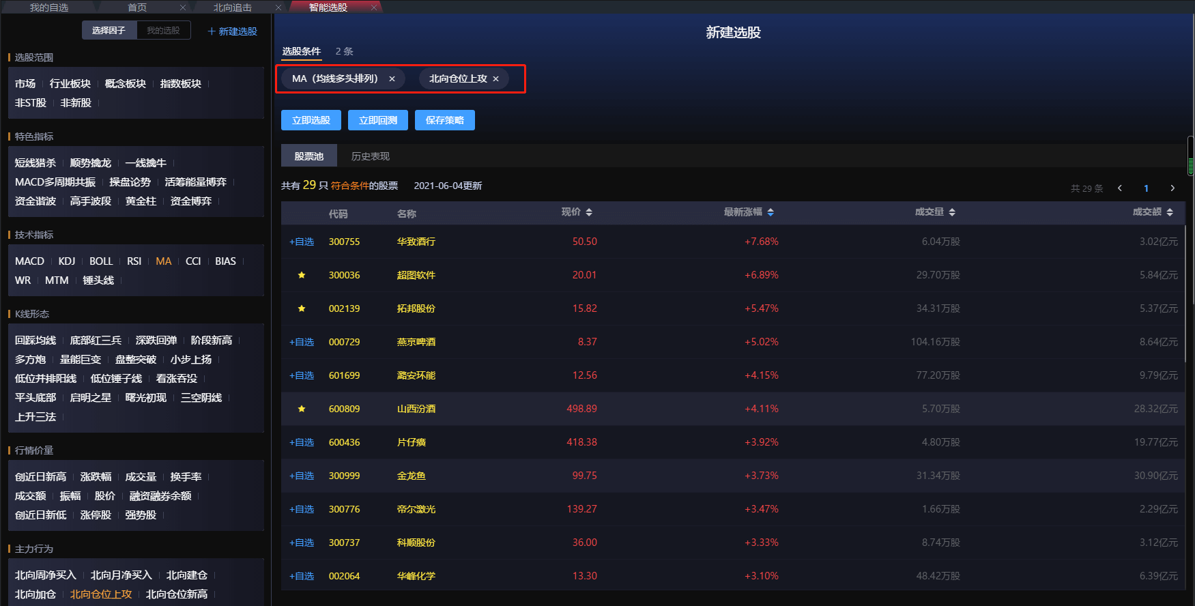Switch to 我的自选 tab
1195x606 pixels.
pos(49,8)
